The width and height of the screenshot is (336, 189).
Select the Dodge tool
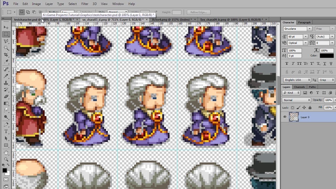tap(6, 117)
